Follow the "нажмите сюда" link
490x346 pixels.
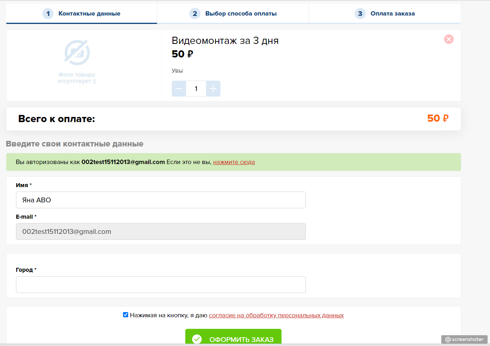point(234,162)
